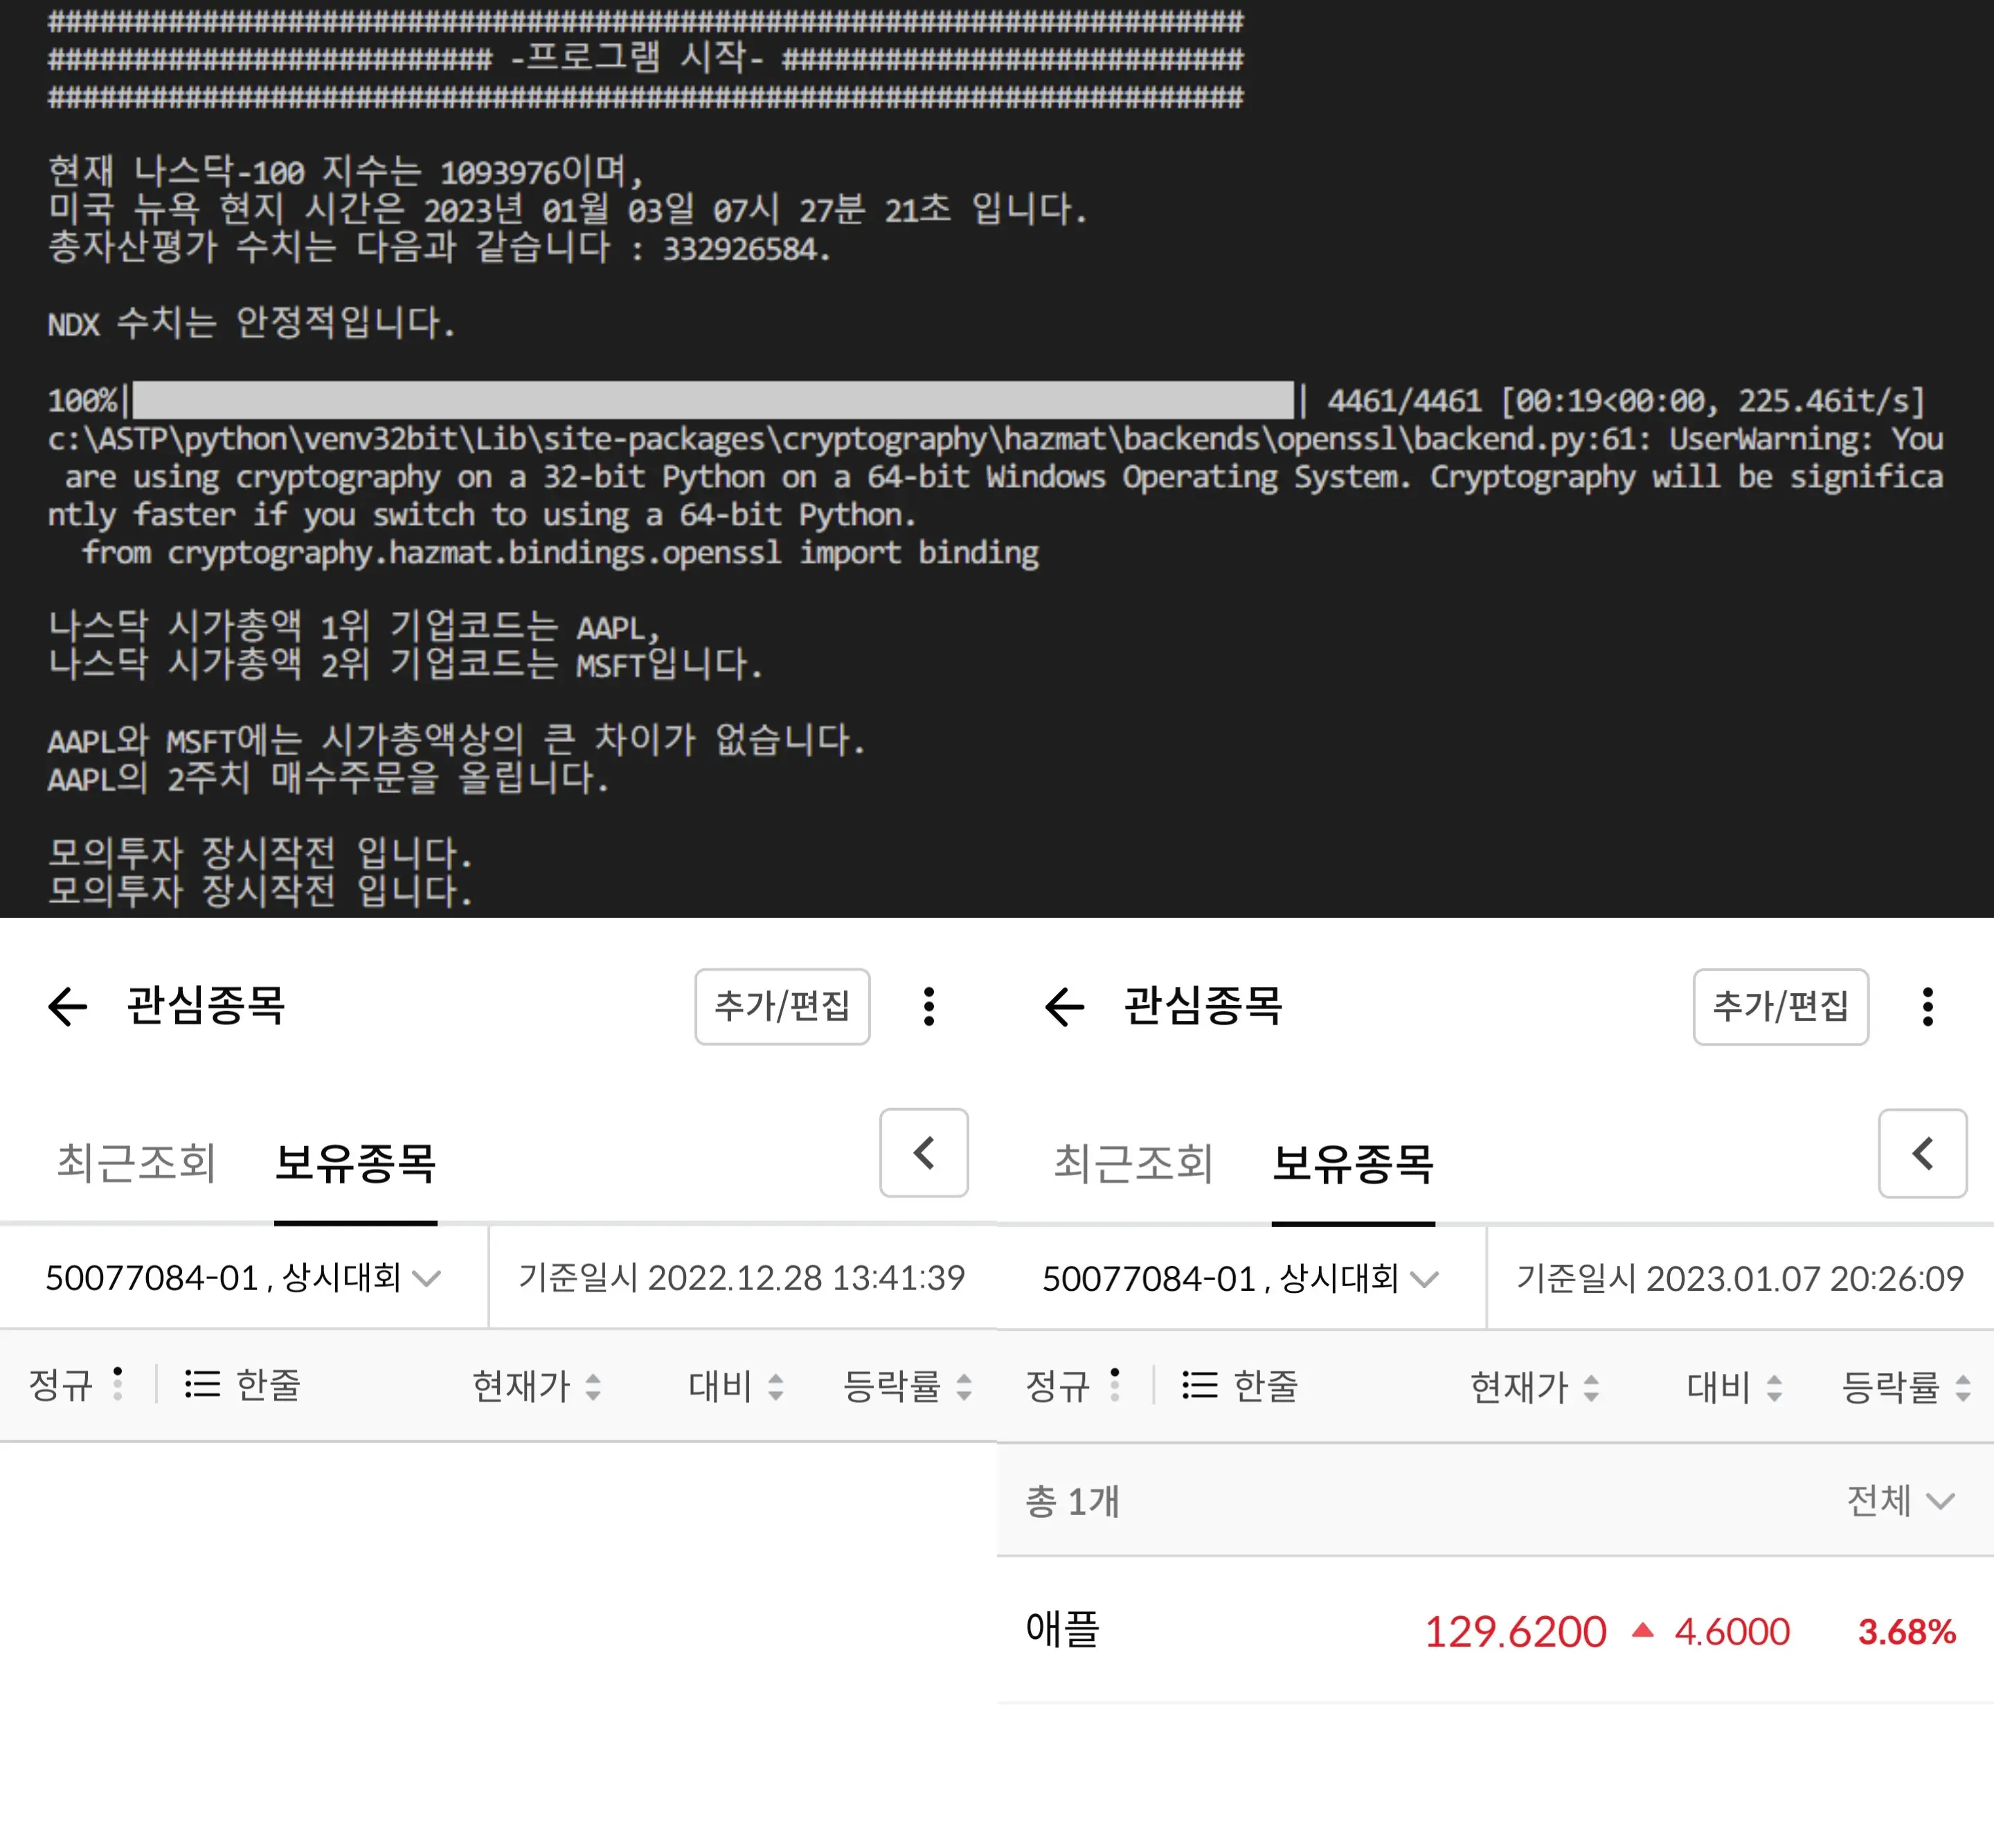
Task: Click the collapse chevron box in left panel
Action: 924,1153
